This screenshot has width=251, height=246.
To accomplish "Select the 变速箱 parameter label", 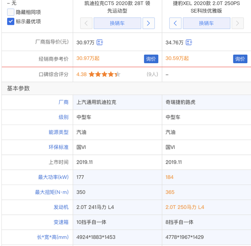I will 61,222.
